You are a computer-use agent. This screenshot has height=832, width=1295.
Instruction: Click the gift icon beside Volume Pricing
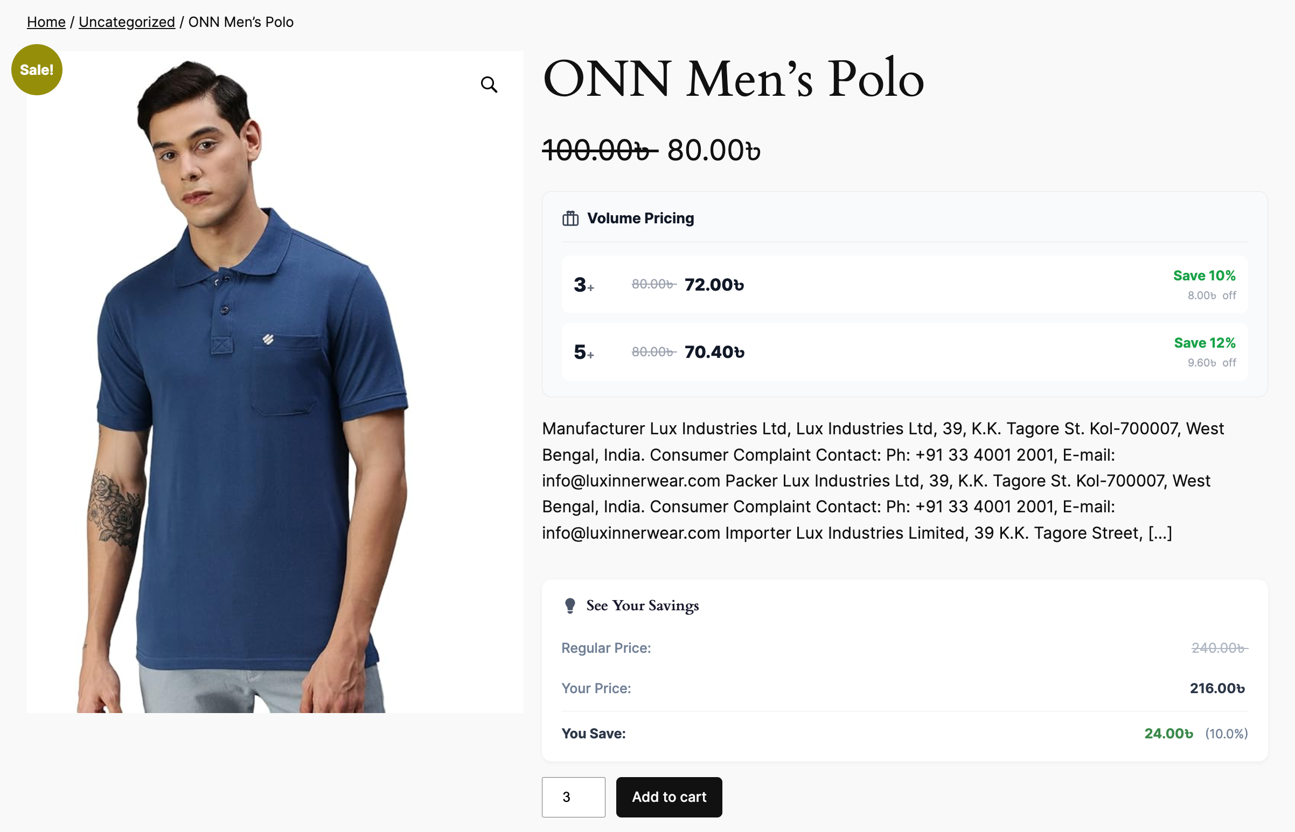(570, 218)
